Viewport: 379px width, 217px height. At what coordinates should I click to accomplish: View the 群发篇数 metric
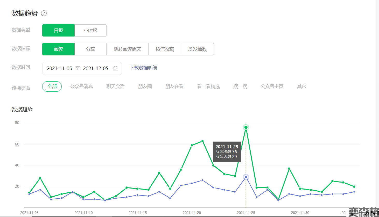tap(197, 49)
